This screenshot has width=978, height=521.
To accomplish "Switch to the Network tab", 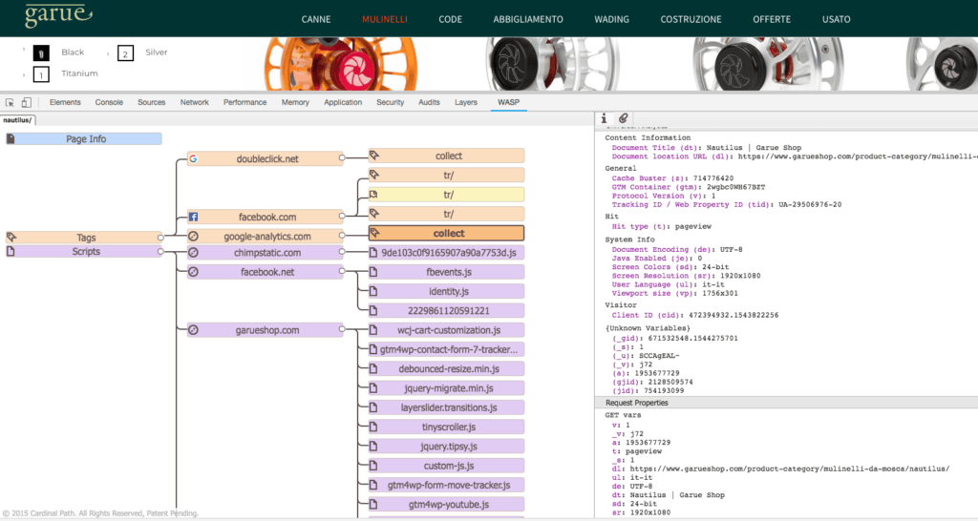I will (195, 102).
